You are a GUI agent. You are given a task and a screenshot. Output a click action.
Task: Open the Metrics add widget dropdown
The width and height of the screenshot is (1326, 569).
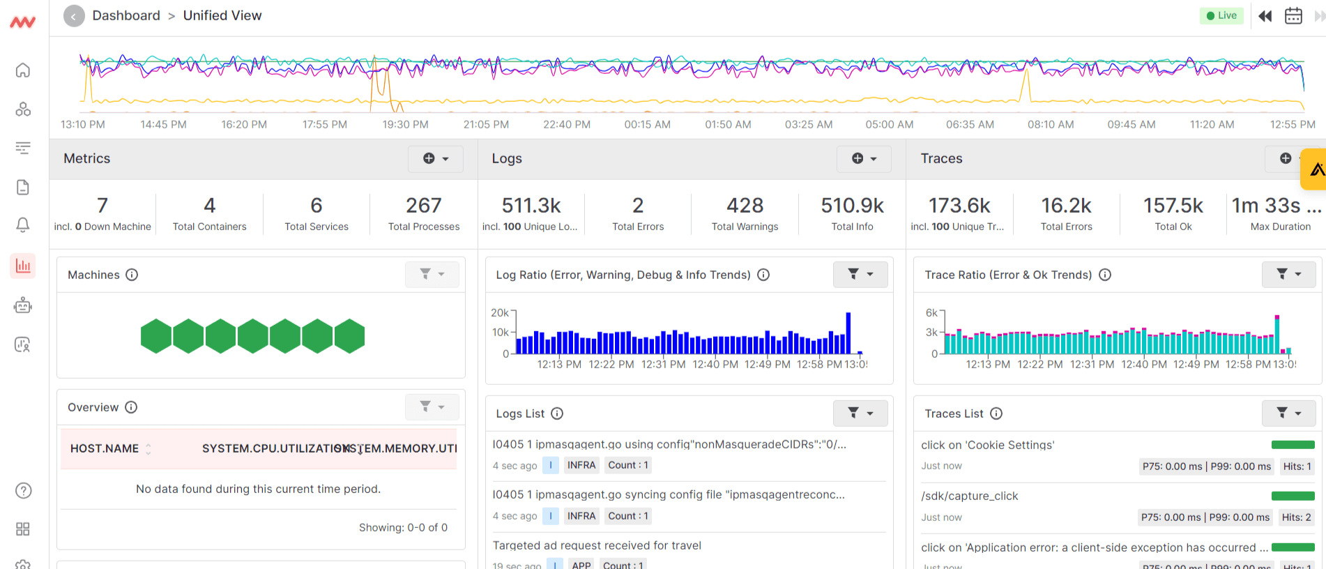click(436, 159)
